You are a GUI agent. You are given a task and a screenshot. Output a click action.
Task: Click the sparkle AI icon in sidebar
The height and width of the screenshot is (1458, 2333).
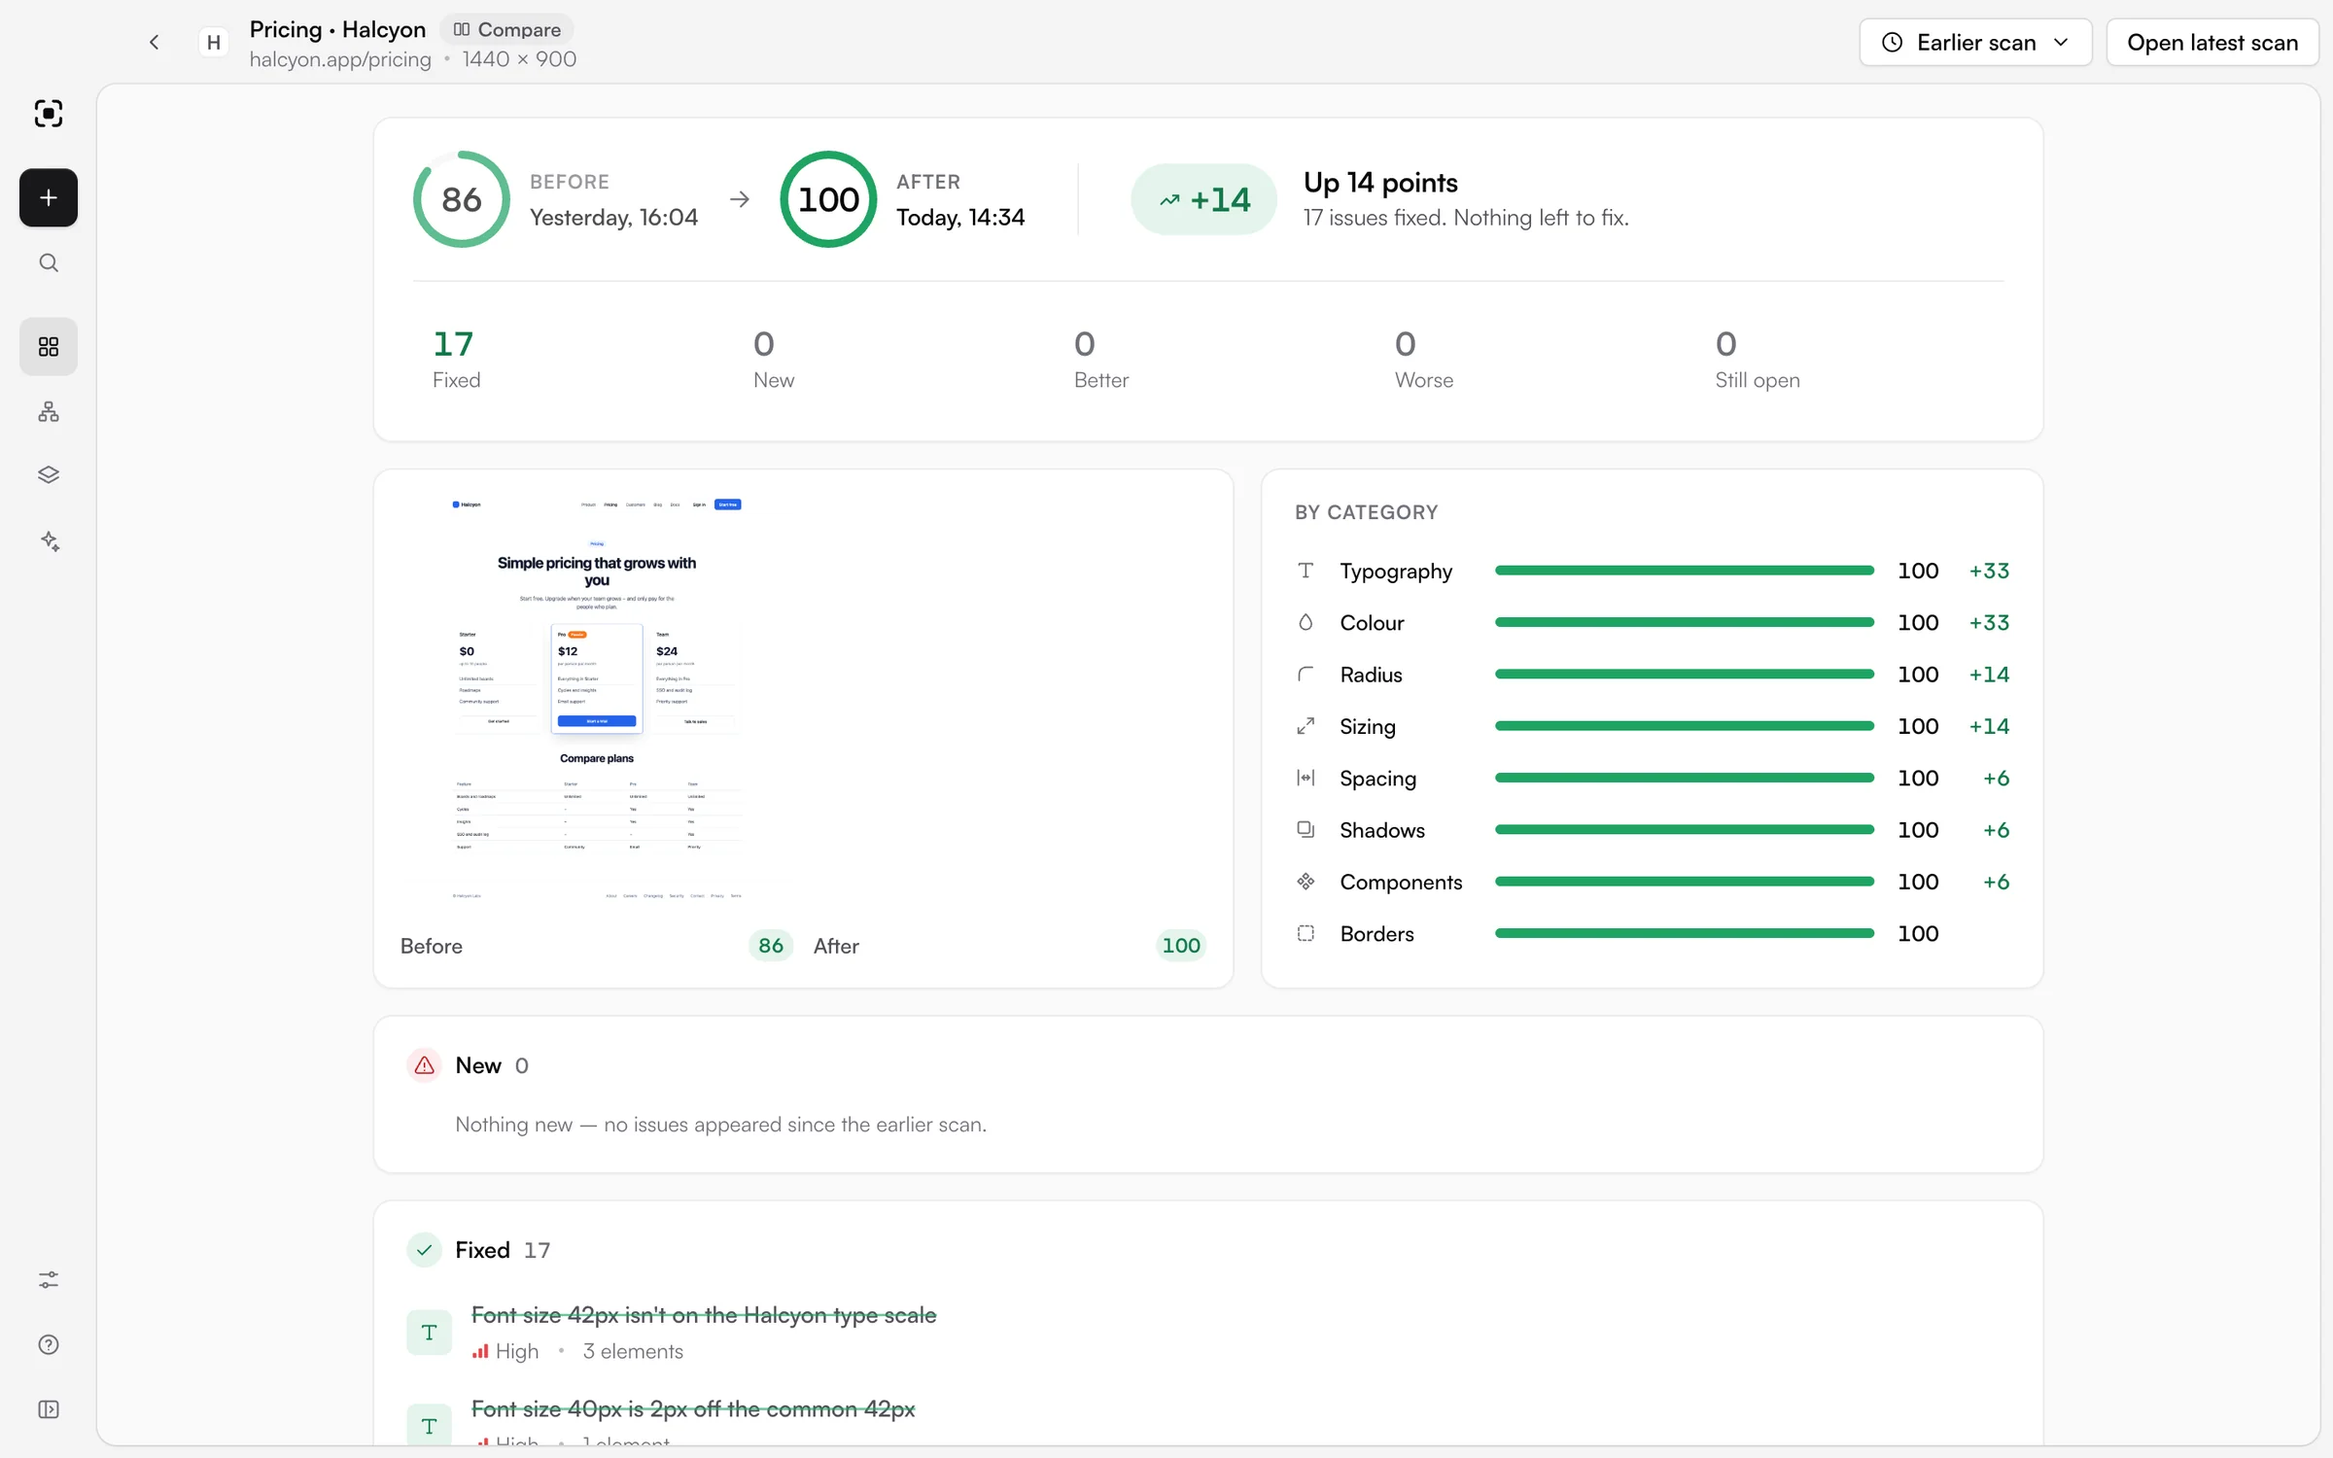coord(49,541)
